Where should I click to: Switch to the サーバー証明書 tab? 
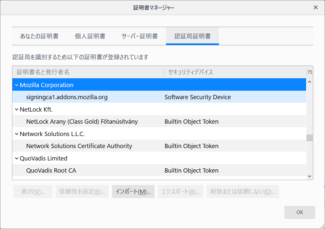pos(140,36)
